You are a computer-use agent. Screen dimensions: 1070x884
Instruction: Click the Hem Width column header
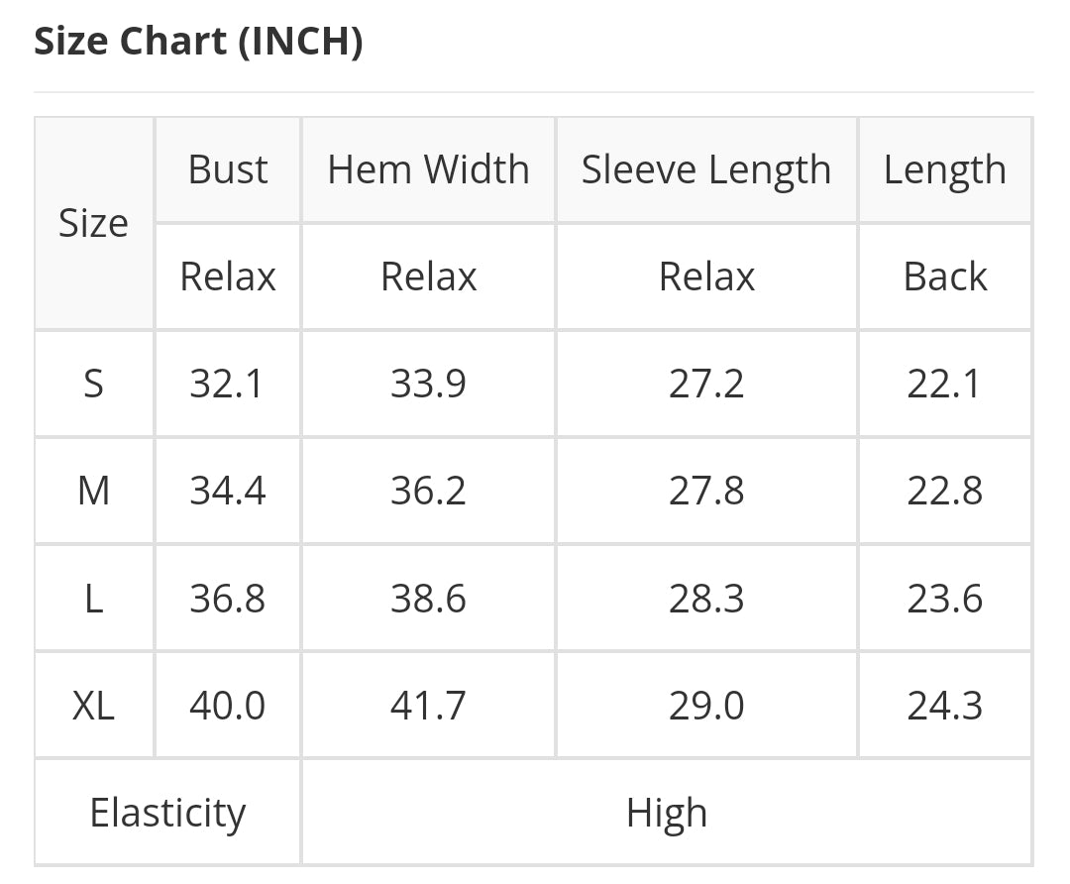tap(428, 169)
